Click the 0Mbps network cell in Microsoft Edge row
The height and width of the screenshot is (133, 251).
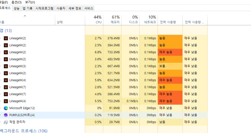(148, 108)
